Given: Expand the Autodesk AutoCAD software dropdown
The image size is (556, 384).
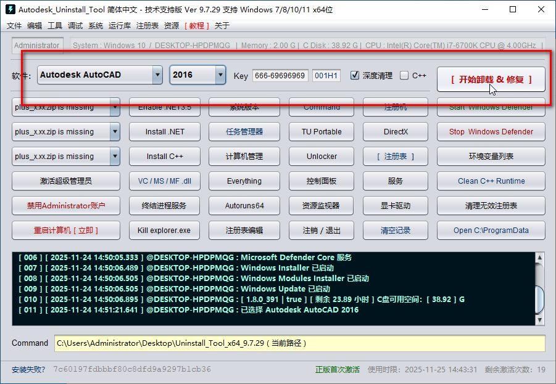Looking at the screenshot, I should [x=157, y=75].
